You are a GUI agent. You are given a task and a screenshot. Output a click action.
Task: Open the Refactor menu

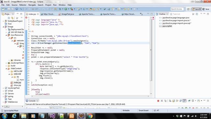(x=23, y=5)
